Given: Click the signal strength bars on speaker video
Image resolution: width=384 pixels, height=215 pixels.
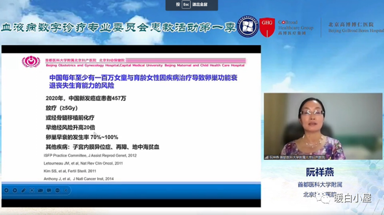Looking at the screenshot, I should pyautogui.click(x=266, y=157).
